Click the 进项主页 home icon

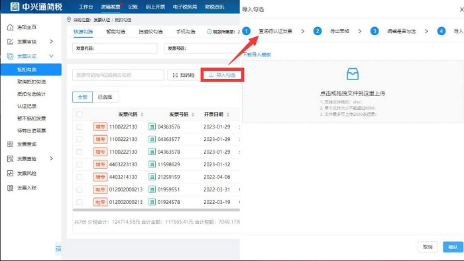pyautogui.click(x=10, y=27)
